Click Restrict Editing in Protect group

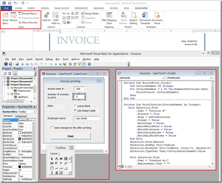[134, 18]
